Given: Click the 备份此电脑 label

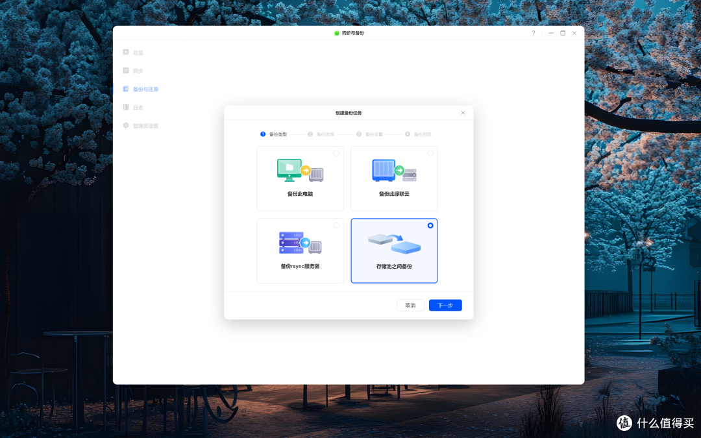Looking at the screenshot, I should tap(300, 194).
